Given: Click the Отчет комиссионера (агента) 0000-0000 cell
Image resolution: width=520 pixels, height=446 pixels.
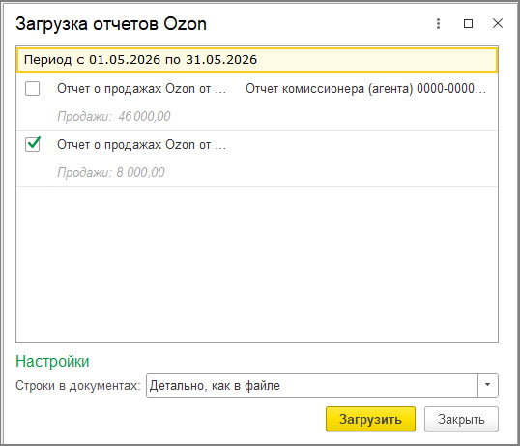Looking at the screenshot, I should coord(365,89).
